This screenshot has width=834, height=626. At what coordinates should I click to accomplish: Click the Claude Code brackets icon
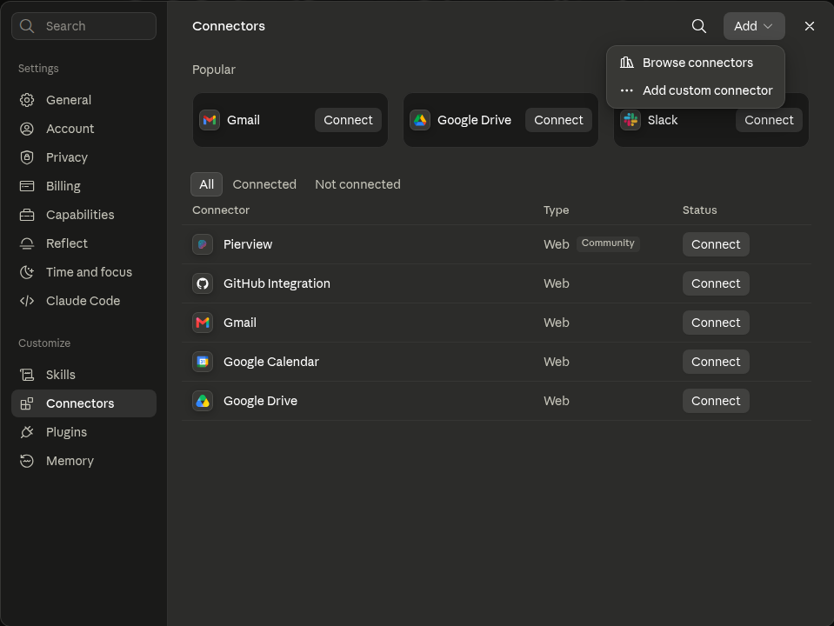[x=27, y=301]
